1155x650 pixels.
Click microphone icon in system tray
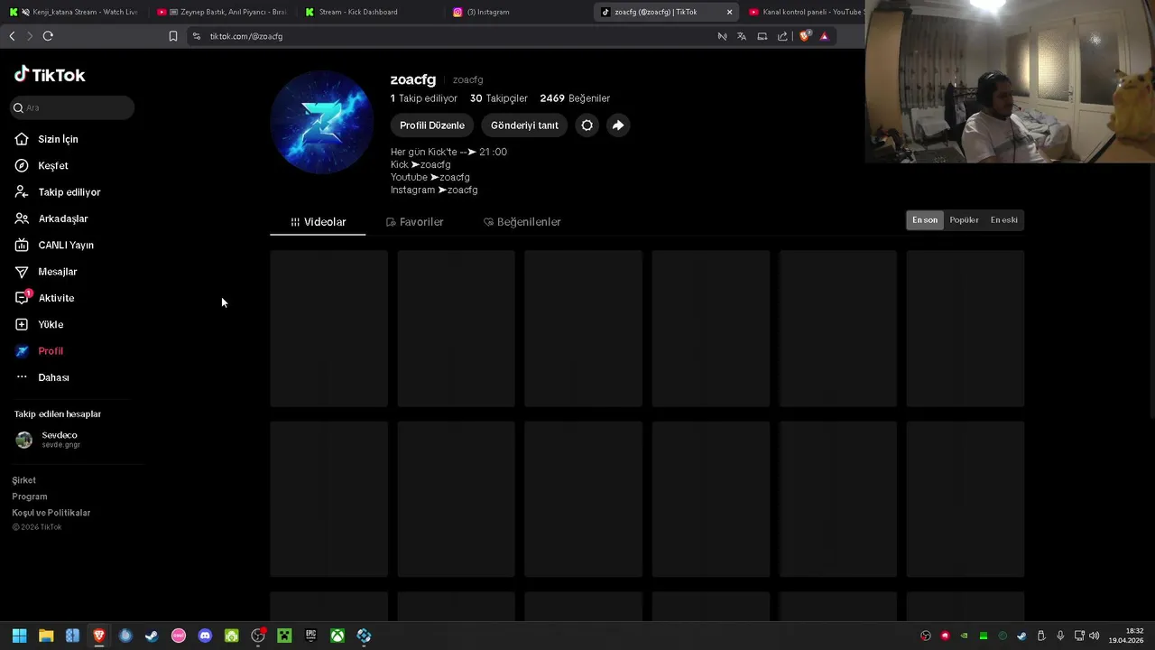tap(1060, 636)
